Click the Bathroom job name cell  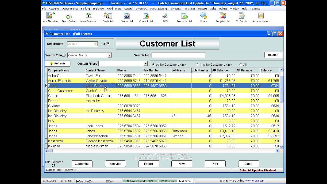pos(181,131)
